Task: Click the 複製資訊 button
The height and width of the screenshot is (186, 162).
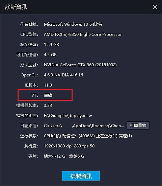Action: (x=81, y=176)
